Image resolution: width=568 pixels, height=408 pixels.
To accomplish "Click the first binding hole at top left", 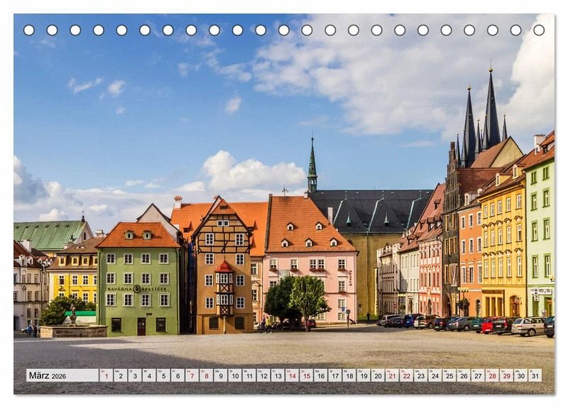I will coord(28,30).
